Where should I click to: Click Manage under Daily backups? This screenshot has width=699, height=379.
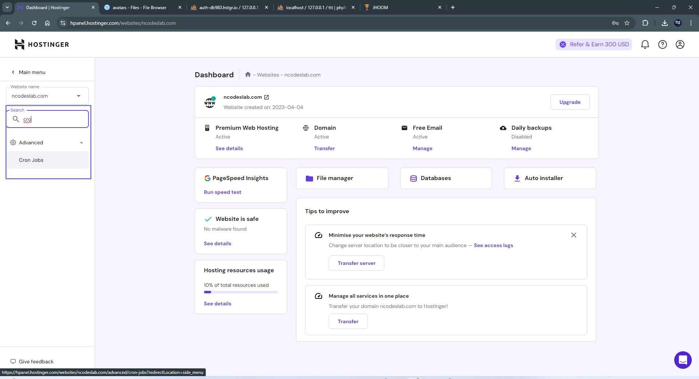[x=521, y=148]
